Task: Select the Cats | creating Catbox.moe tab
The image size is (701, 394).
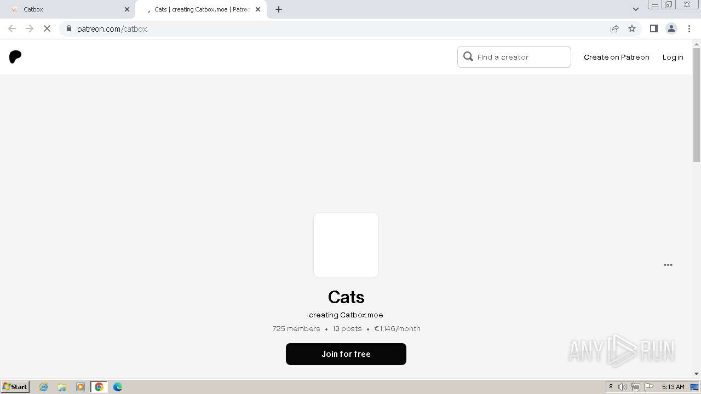Action: (x=200, y=9)
